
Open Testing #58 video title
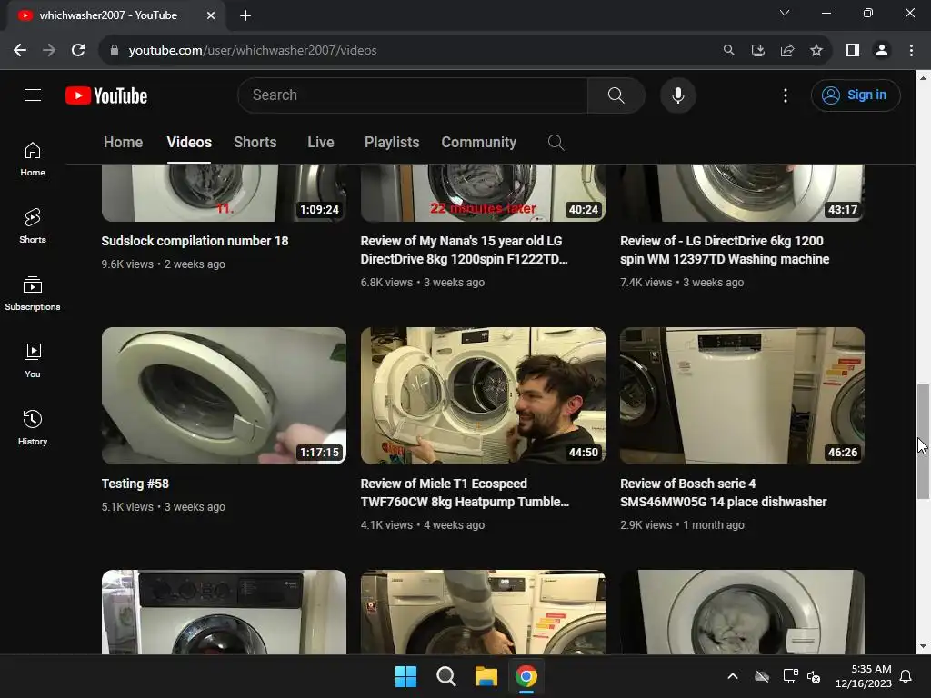pos(135,484)
